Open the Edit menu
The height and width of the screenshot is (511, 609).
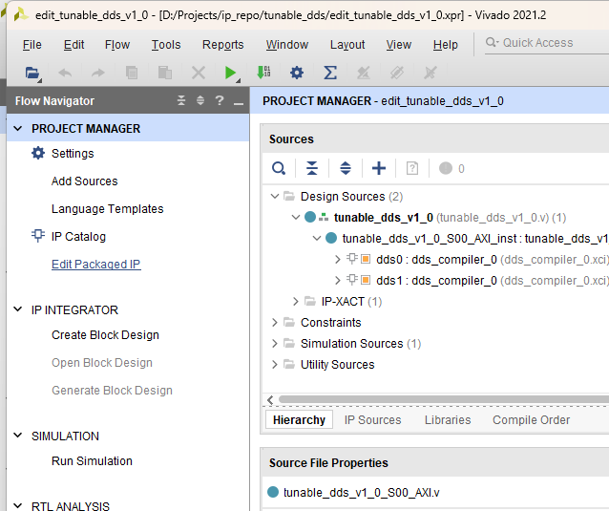pos(73,45)
